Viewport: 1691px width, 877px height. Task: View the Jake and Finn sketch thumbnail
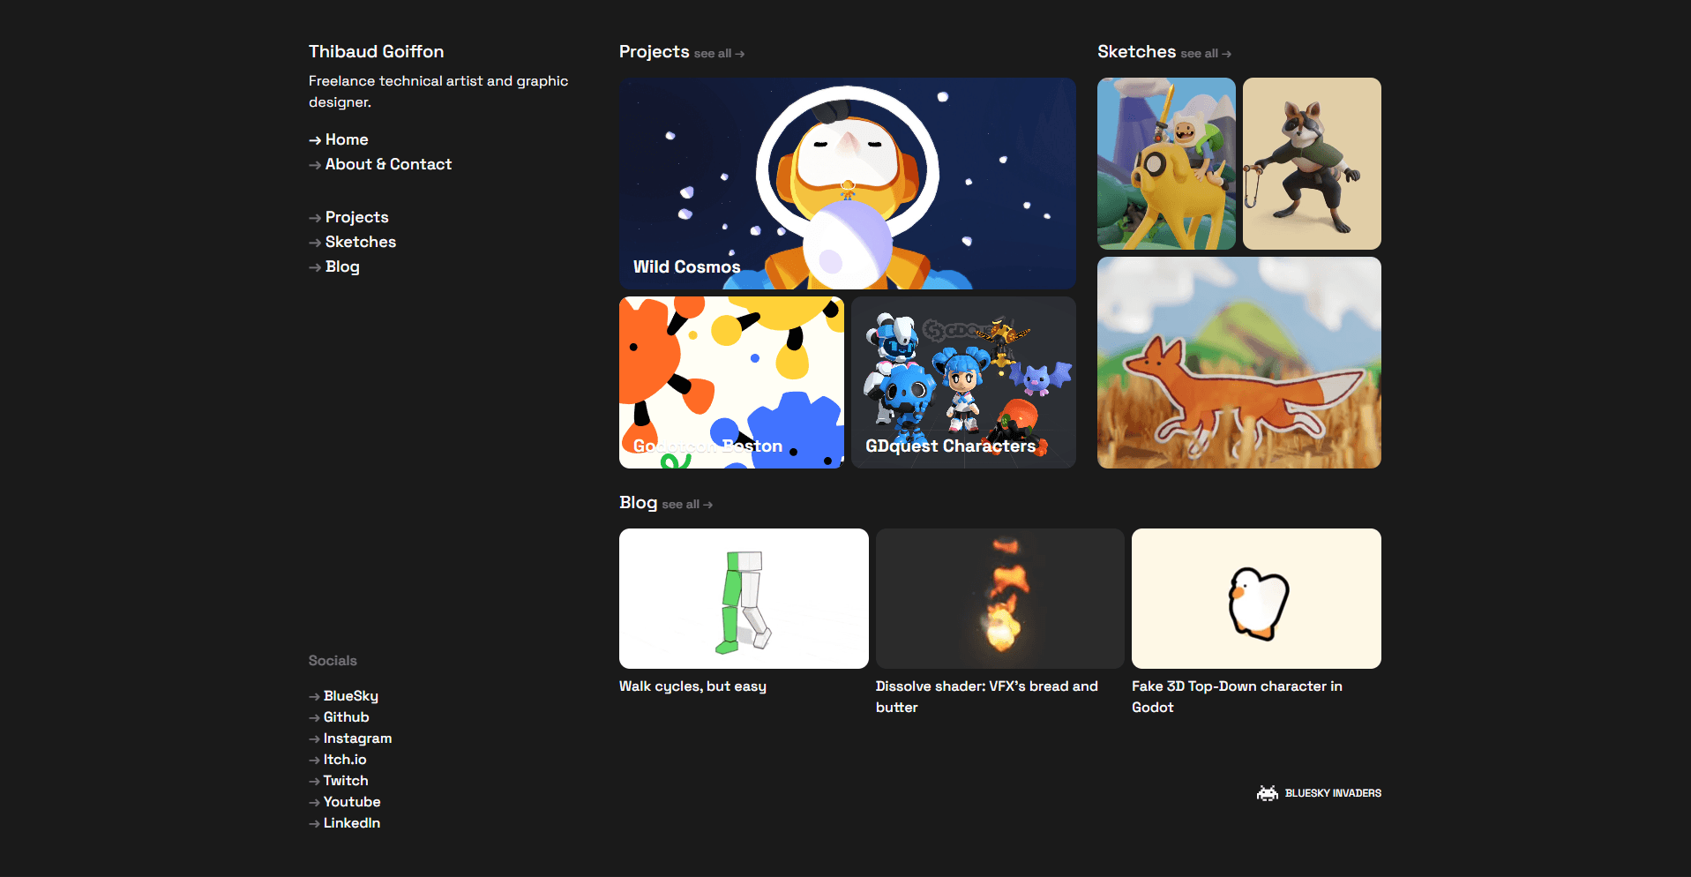pos(1166,163)
